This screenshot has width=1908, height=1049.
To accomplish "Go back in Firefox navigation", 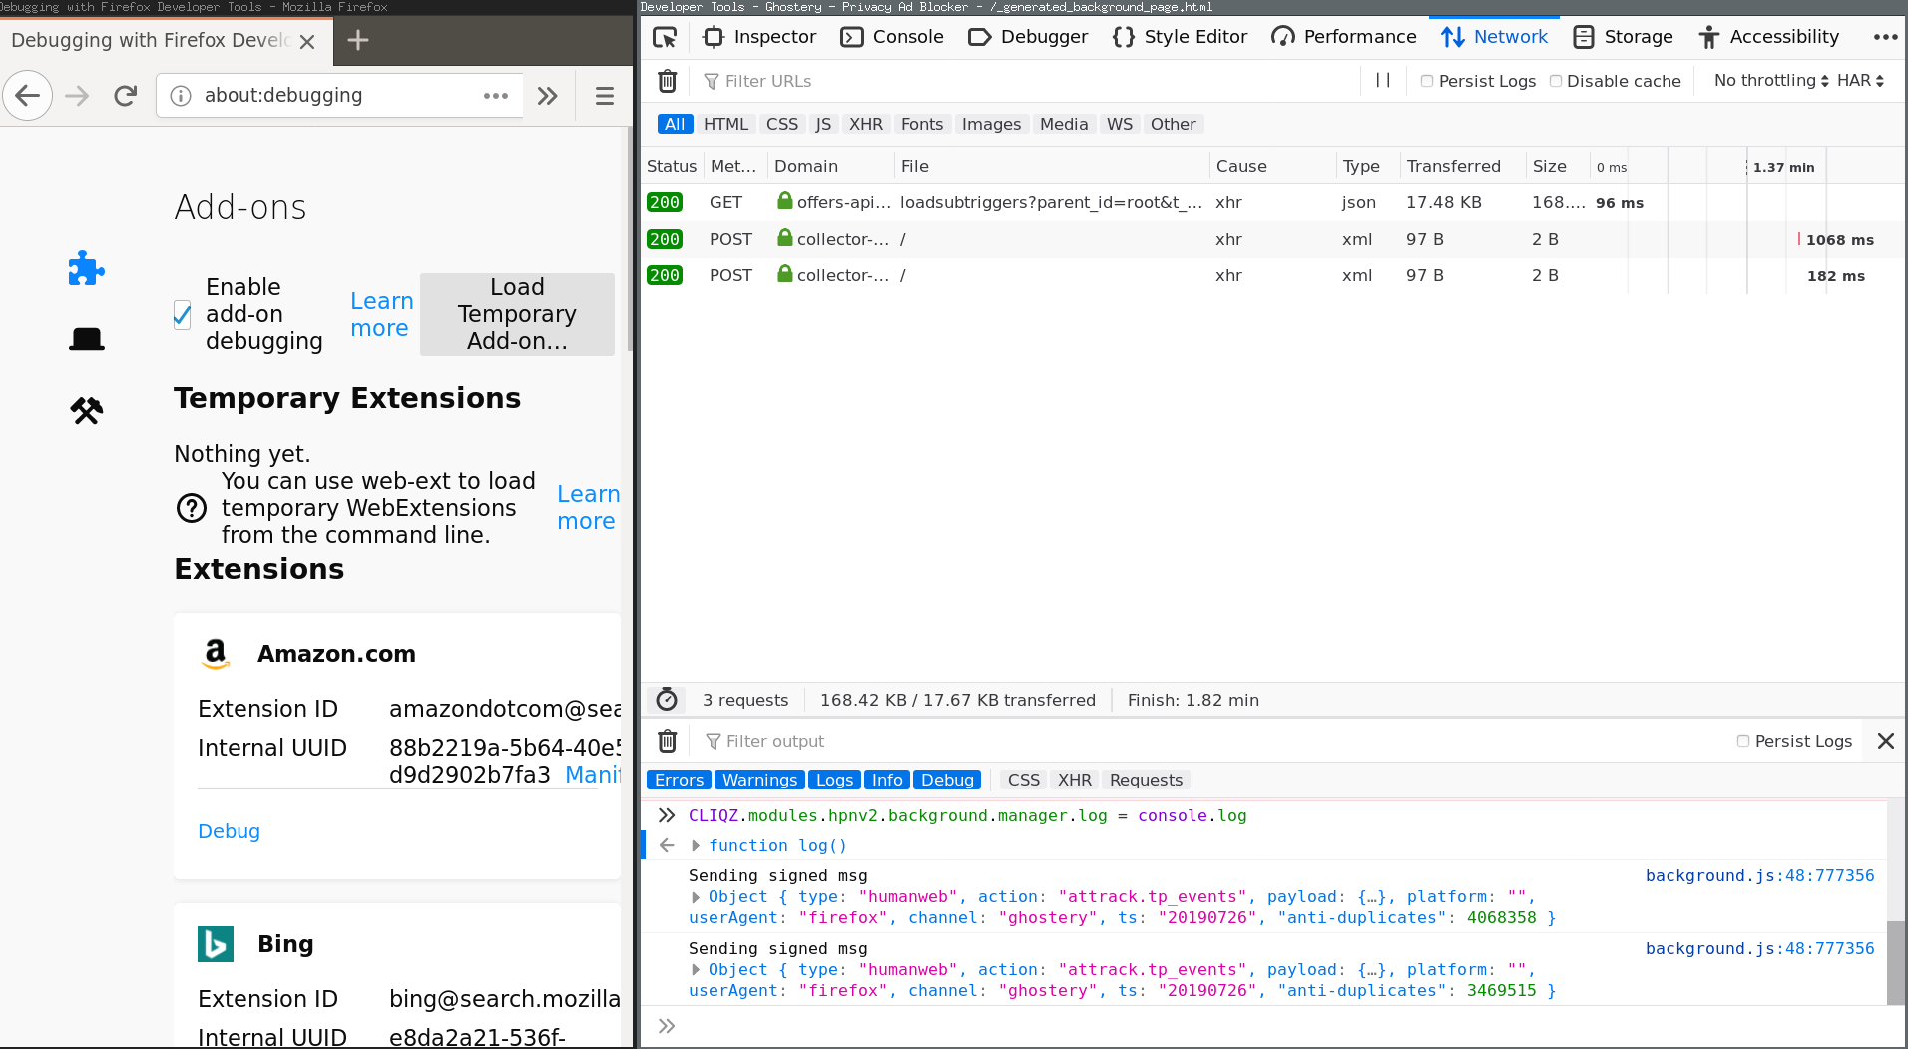I will [x=28, y=95].
